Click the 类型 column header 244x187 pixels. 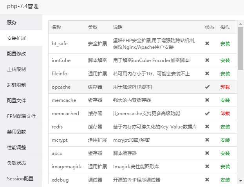tap(93, 27)
